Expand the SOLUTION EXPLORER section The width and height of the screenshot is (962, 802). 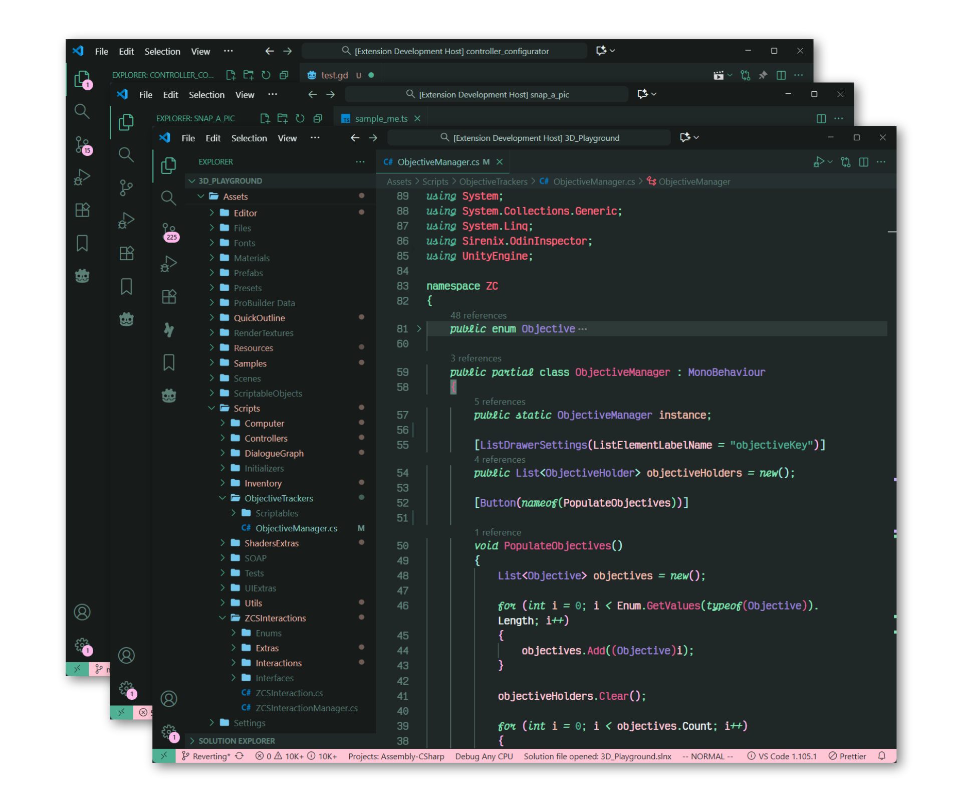(x=236, y=740)
